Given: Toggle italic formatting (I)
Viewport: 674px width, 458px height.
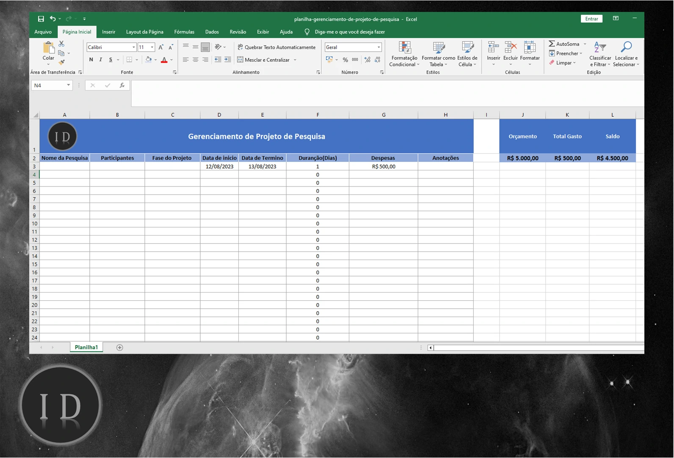Looking at the screenshot, I should point(101,60).
